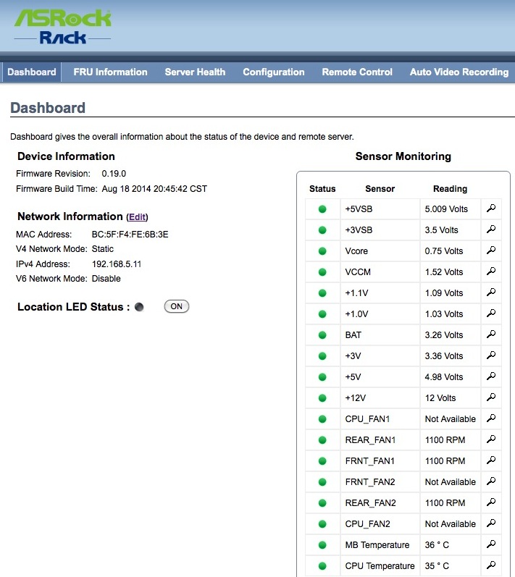Open +12V sensor magnifier icon
The width and height of the screenshot is (515, 577).
pyautogui.click(x=491, y=397)
